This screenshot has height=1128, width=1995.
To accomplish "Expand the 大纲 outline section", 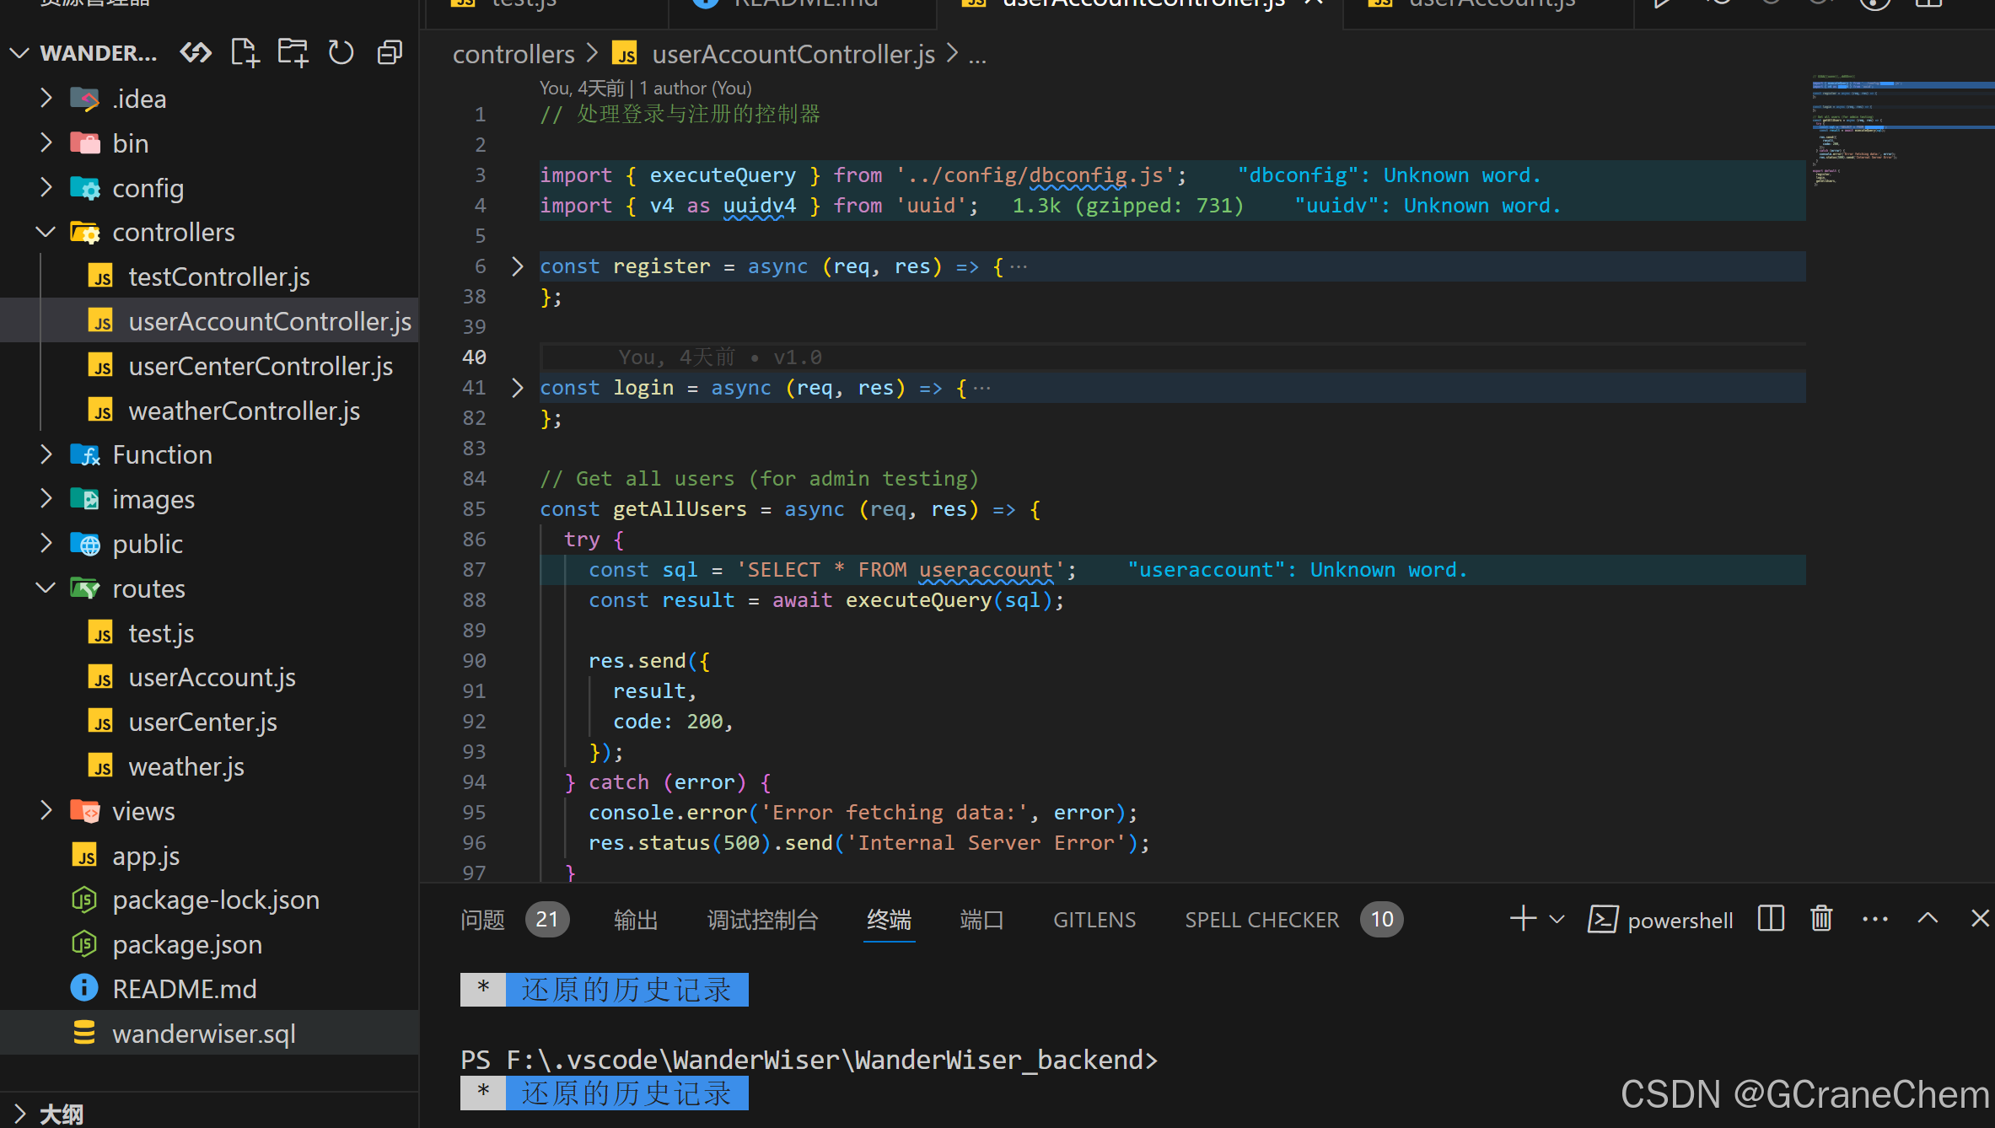I will click(61, 1114).
